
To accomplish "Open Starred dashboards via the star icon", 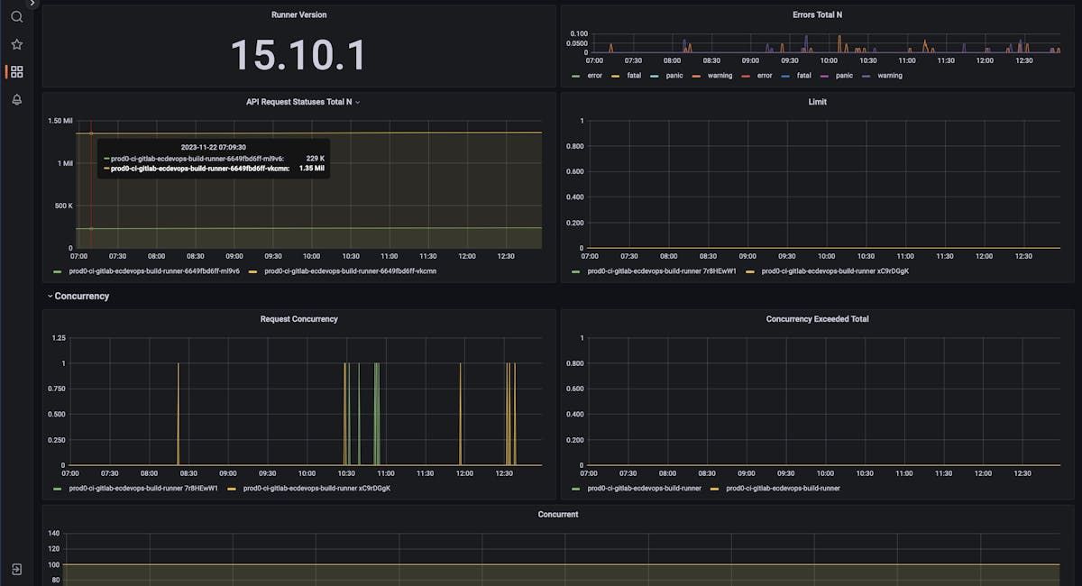I will [16, 43].
